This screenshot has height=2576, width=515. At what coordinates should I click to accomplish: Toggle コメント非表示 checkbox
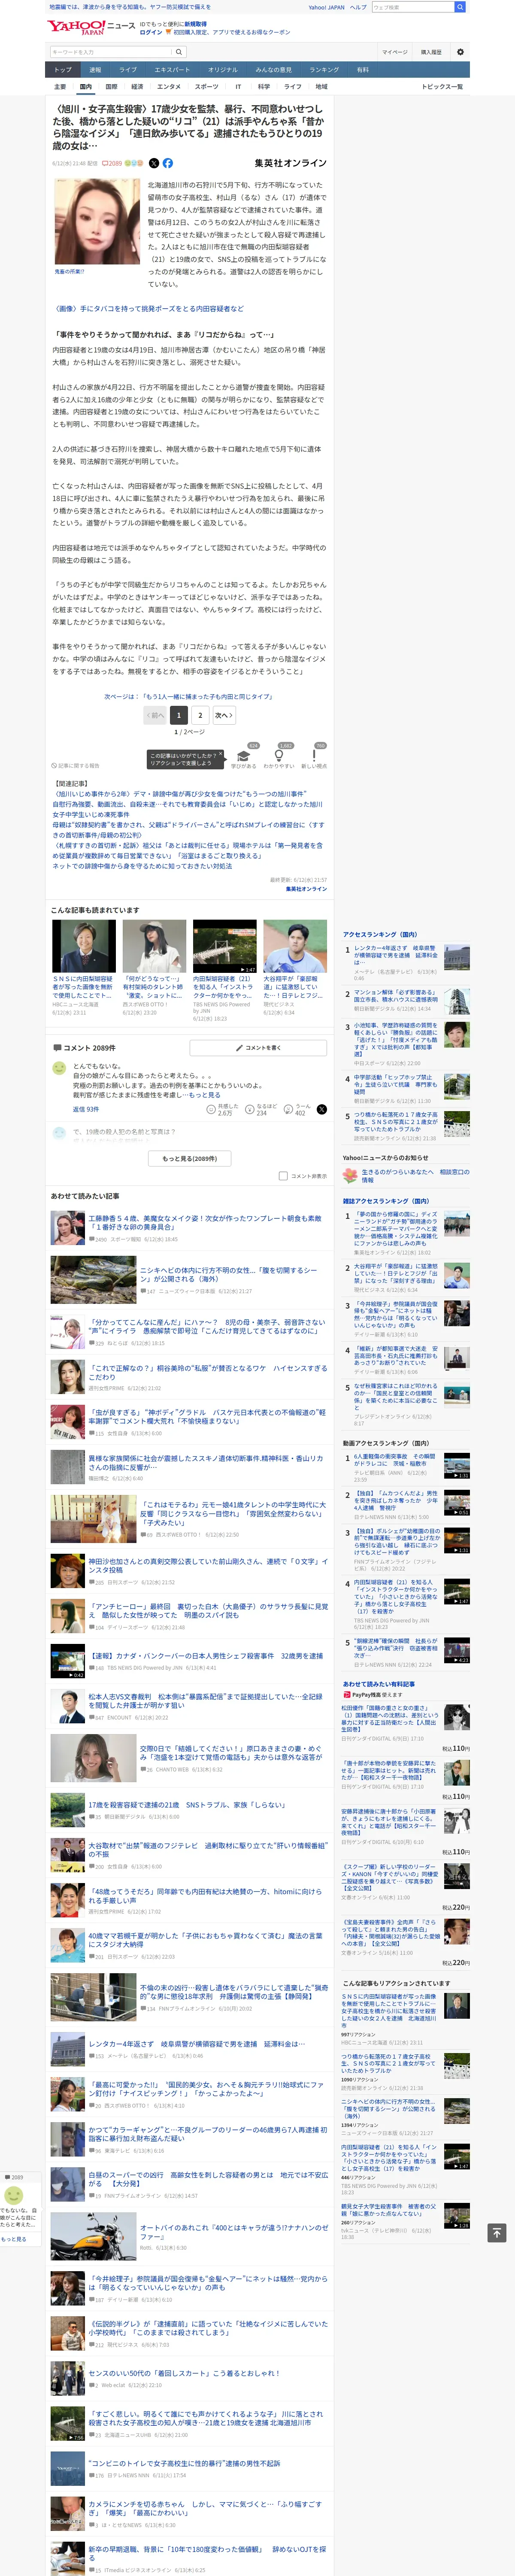[x=283, y=1176]
